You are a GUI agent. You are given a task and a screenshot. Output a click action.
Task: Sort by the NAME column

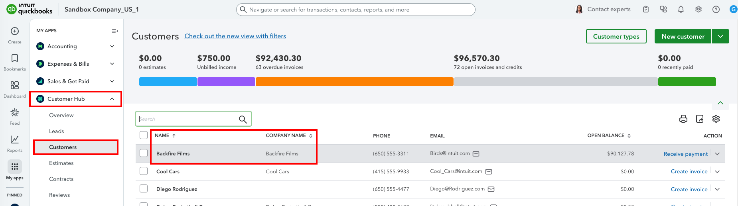point(165,135)
